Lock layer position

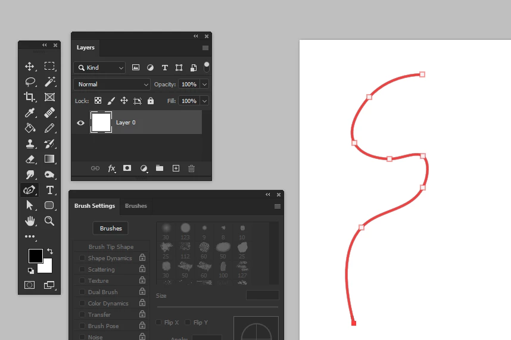point(124,101)
